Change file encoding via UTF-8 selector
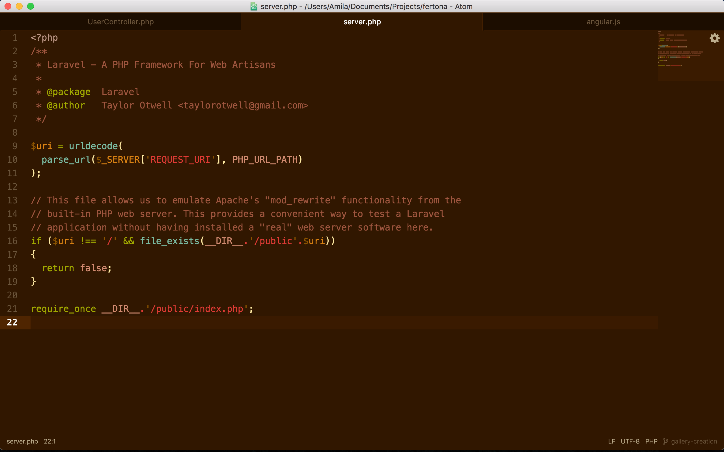Screen dimensions: 724x452 tap(630, 441)
